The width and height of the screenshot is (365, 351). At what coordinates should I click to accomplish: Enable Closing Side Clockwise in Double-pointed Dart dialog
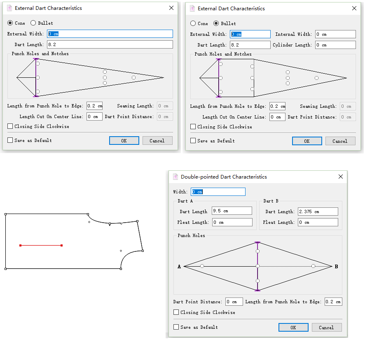coord(176,312)
